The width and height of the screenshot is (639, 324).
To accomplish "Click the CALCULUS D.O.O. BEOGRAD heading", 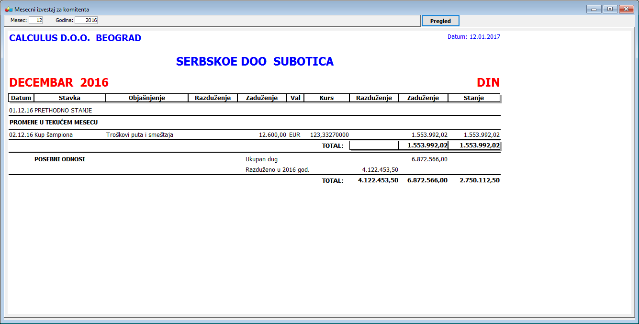I will click(75, 38).
